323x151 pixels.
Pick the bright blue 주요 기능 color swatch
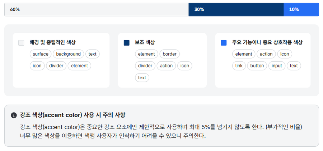pos(224,43)
